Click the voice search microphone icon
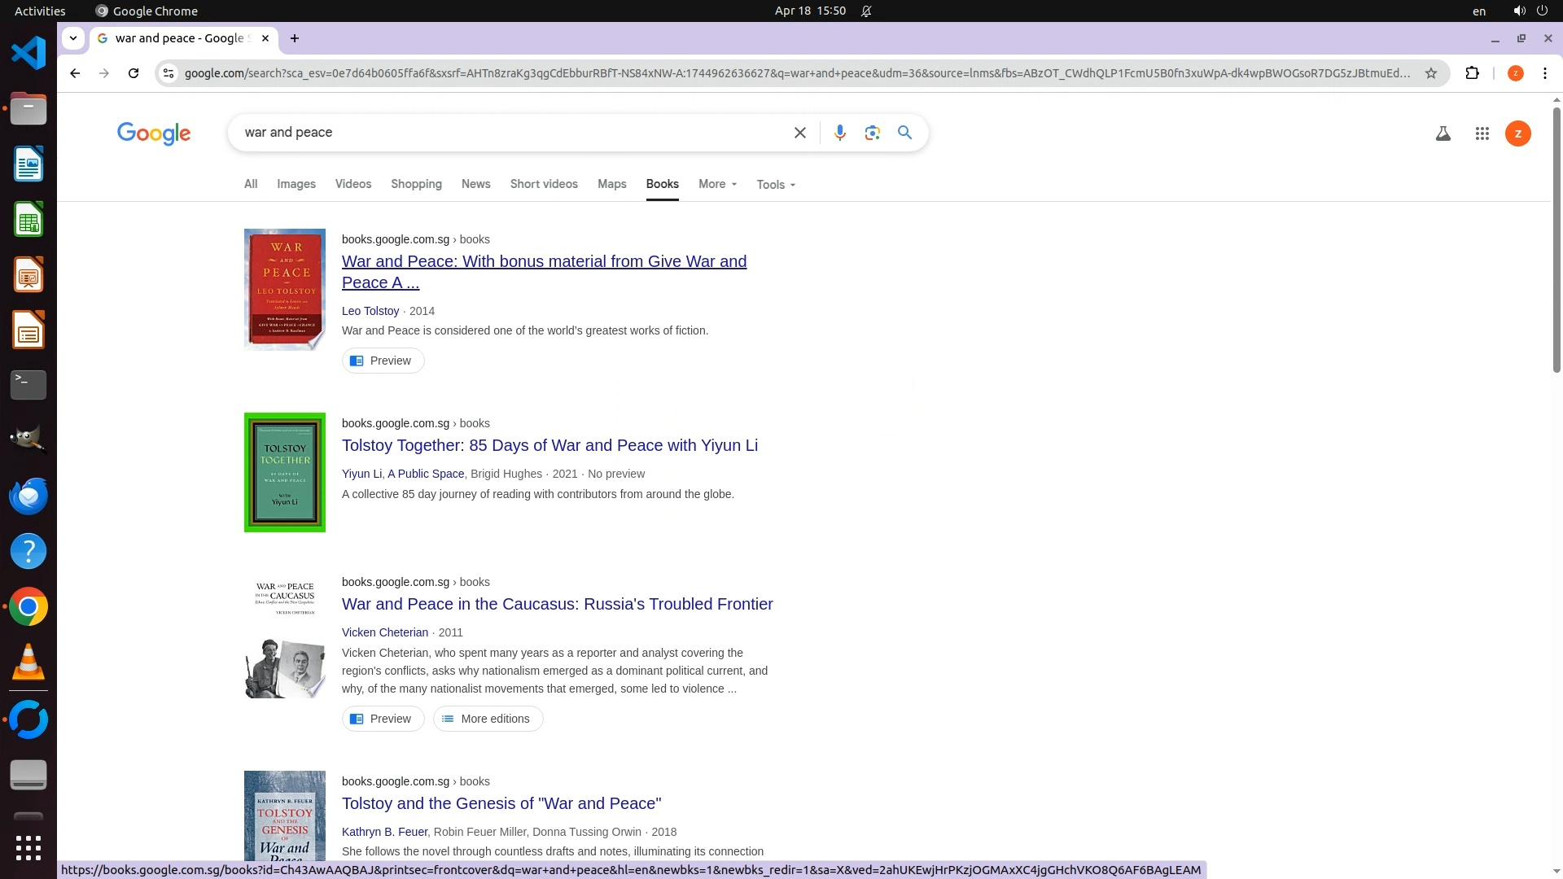 tap(839, 133)
